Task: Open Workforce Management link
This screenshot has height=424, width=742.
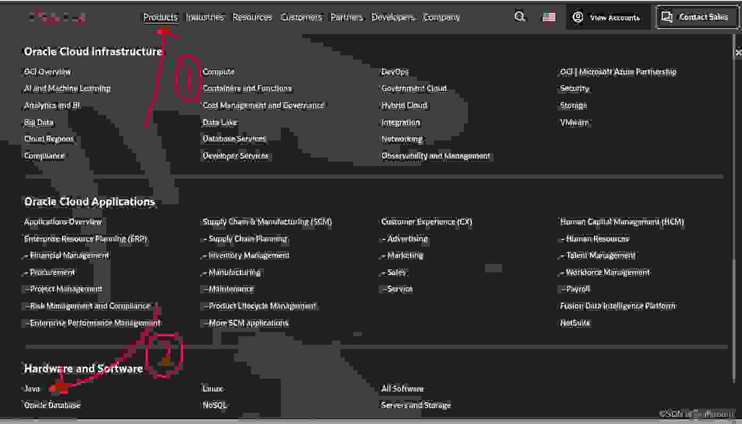Action: 605,272
